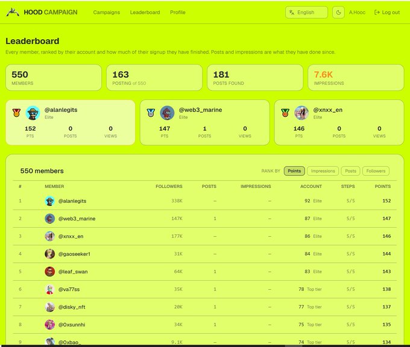
Task: Open @web3_marine name in podium card
Action: (x=200, y=110)
